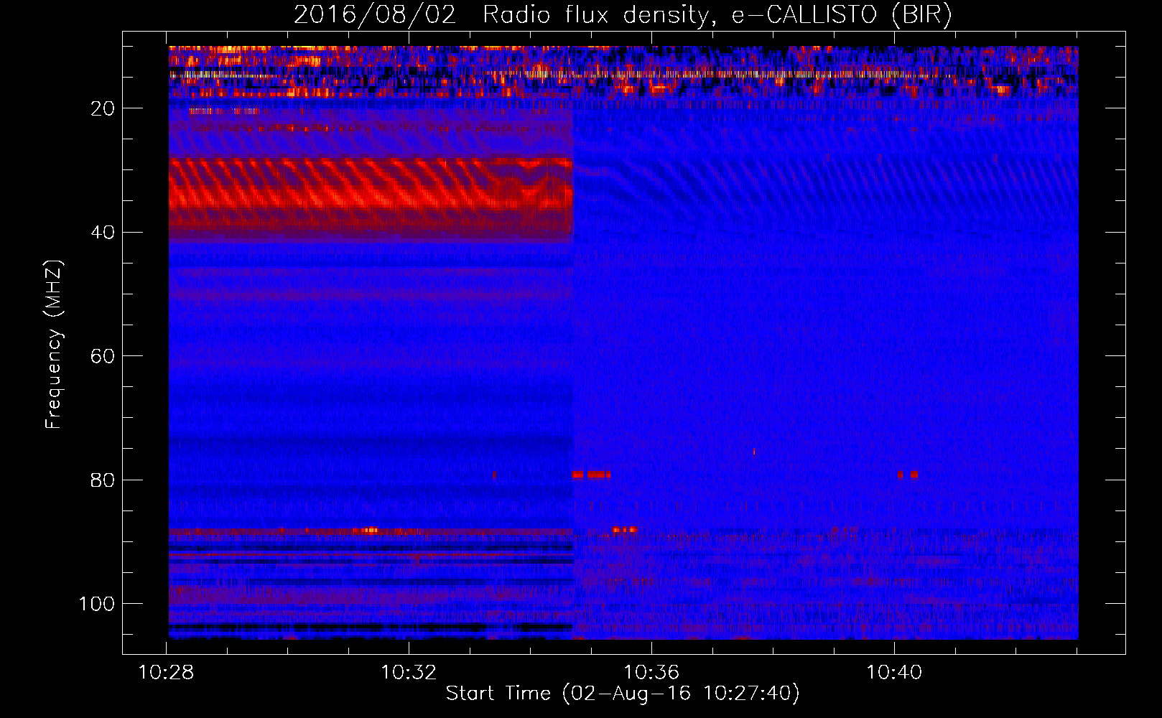Image resolution: width=1162 pixels, height=718 pixels.
Task: Click the '60' frequency tick label
Action: (103, 356)
